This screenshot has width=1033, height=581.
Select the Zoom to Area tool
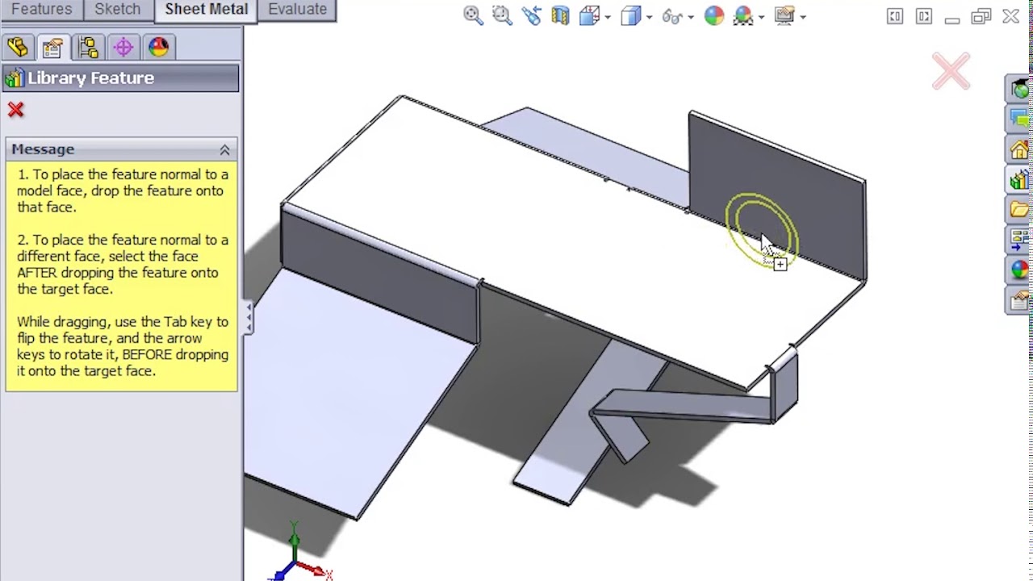502,15
